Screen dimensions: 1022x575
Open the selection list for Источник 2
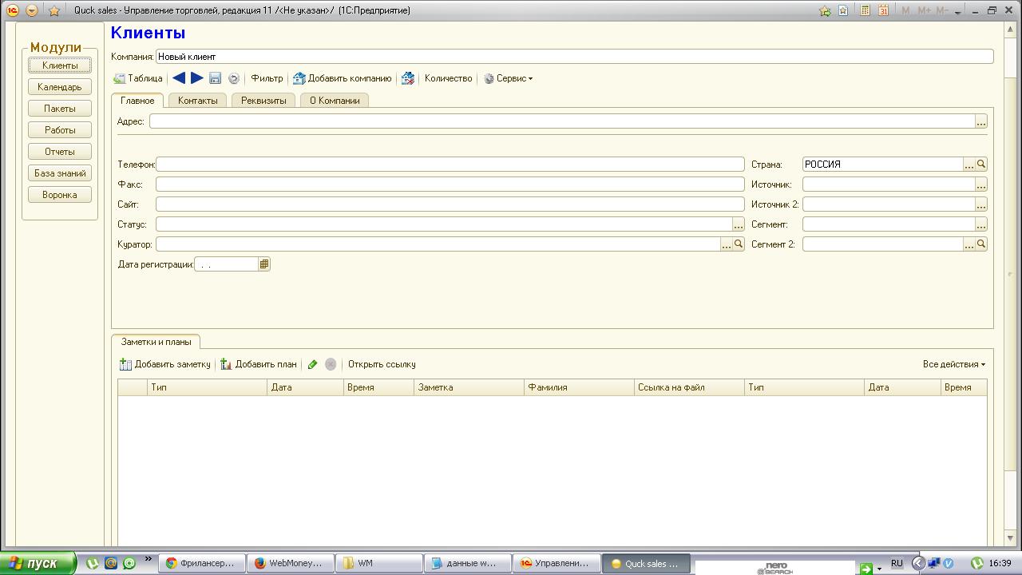tap(981, 204)
